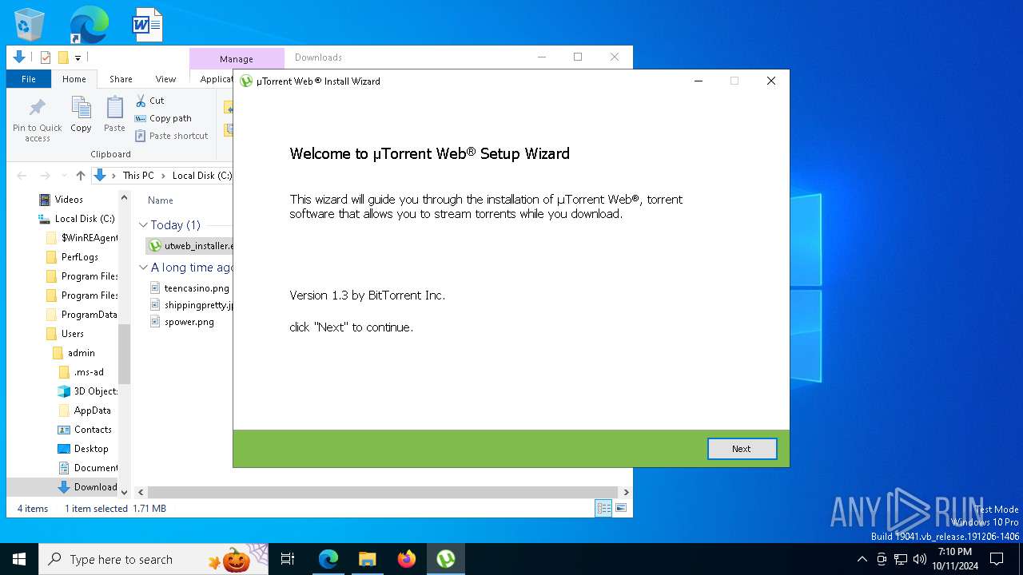Click Copy path in ribbon
The height and width of the screenshot is (575, 1023).
pyautogui.click(x=163, y=118)
